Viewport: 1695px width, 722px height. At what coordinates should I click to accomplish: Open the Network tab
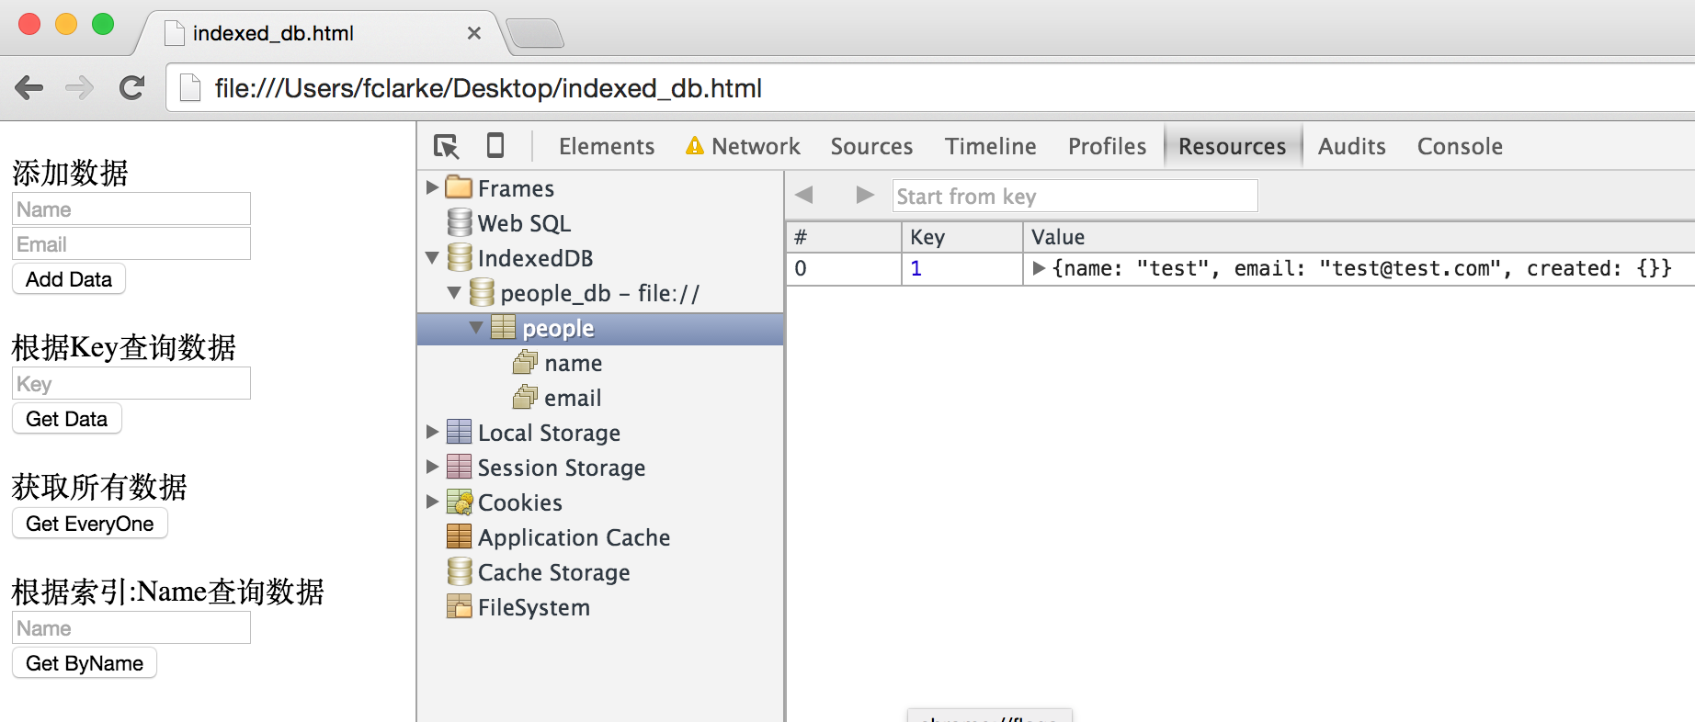click(x=755, y=146)
